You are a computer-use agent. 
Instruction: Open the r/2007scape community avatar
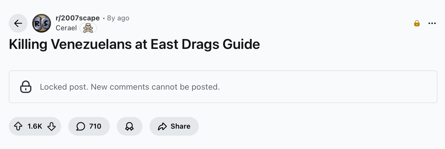(x=42, y=23)
